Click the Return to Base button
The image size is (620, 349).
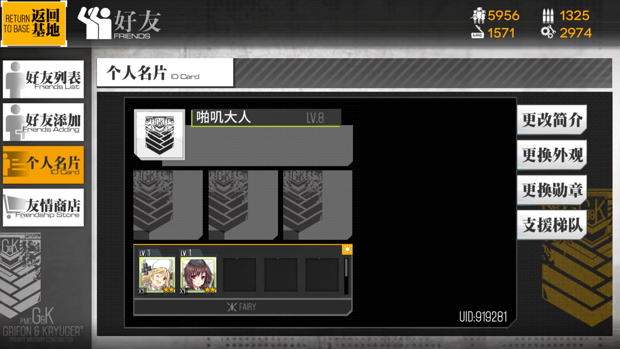tap(33, 23)
